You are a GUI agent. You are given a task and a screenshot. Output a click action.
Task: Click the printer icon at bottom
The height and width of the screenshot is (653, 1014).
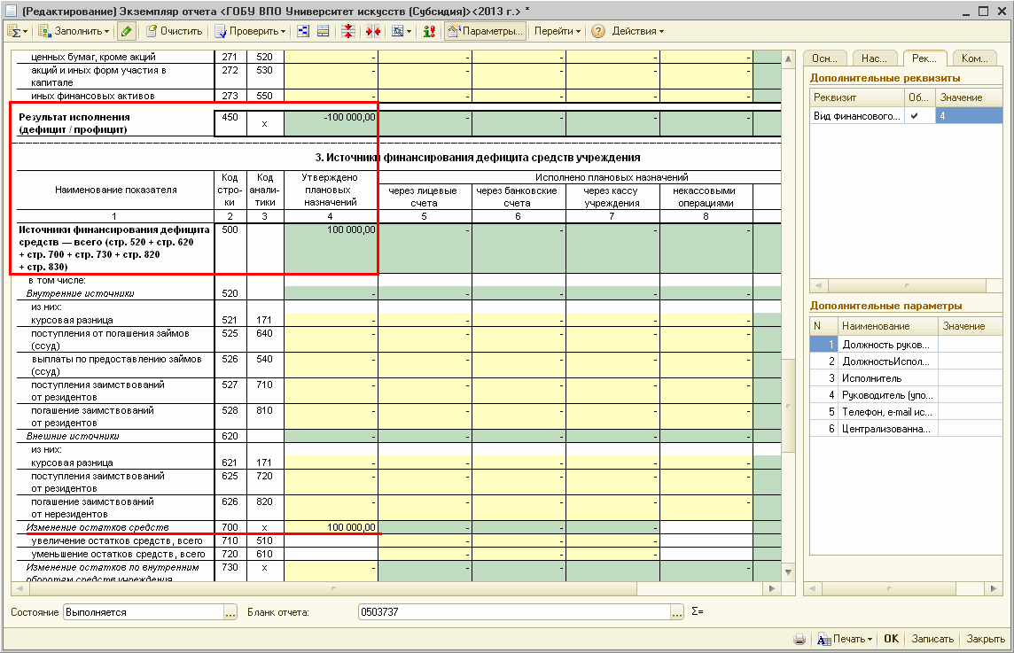click(x=799, y=639)
